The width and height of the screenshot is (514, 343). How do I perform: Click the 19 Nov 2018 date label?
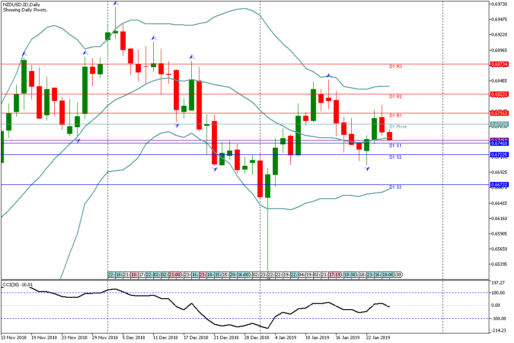(44, 338)
